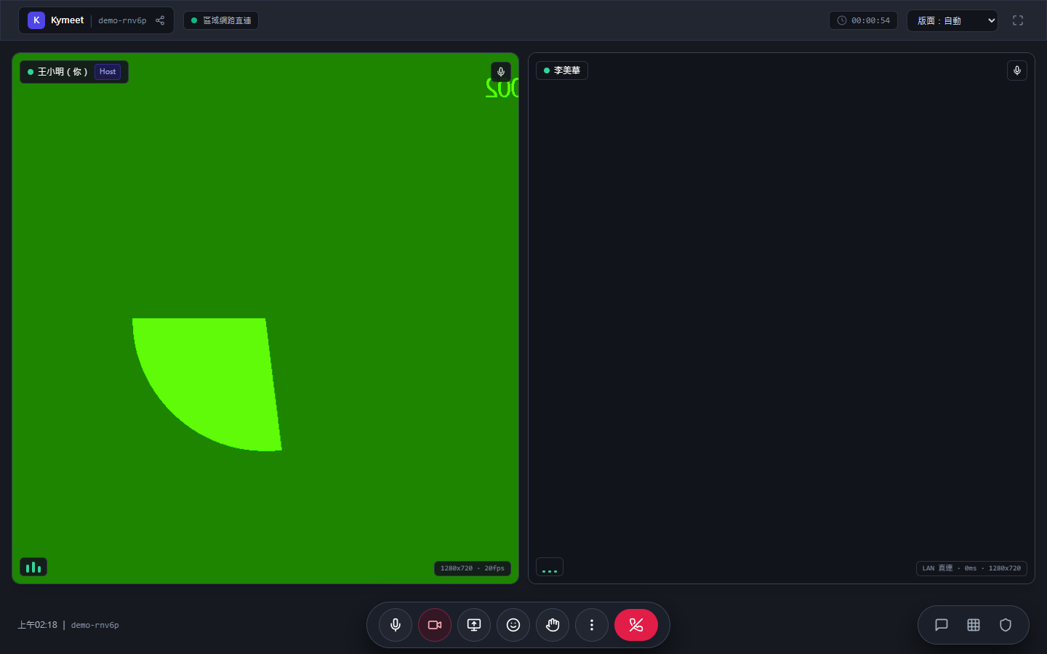Open the security shield panel
The height and width of the screenshot is (654, 1047).
pos(1006,625)
